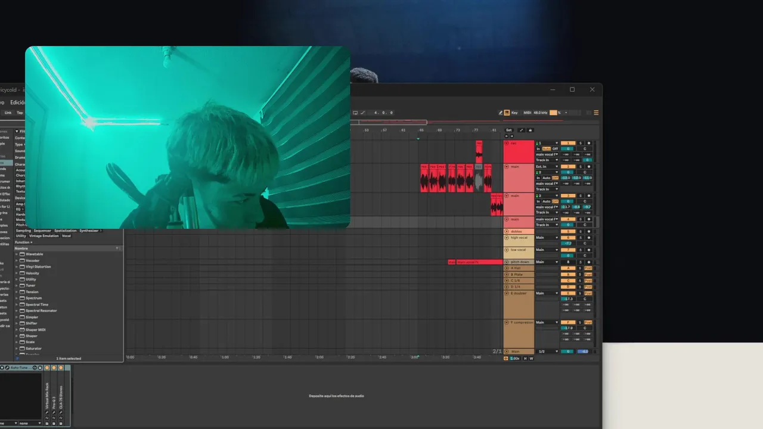763x429 pixels.
Task: Open the hamburger view menu icon
Action: pyautogui.click(x=596, y=113)
